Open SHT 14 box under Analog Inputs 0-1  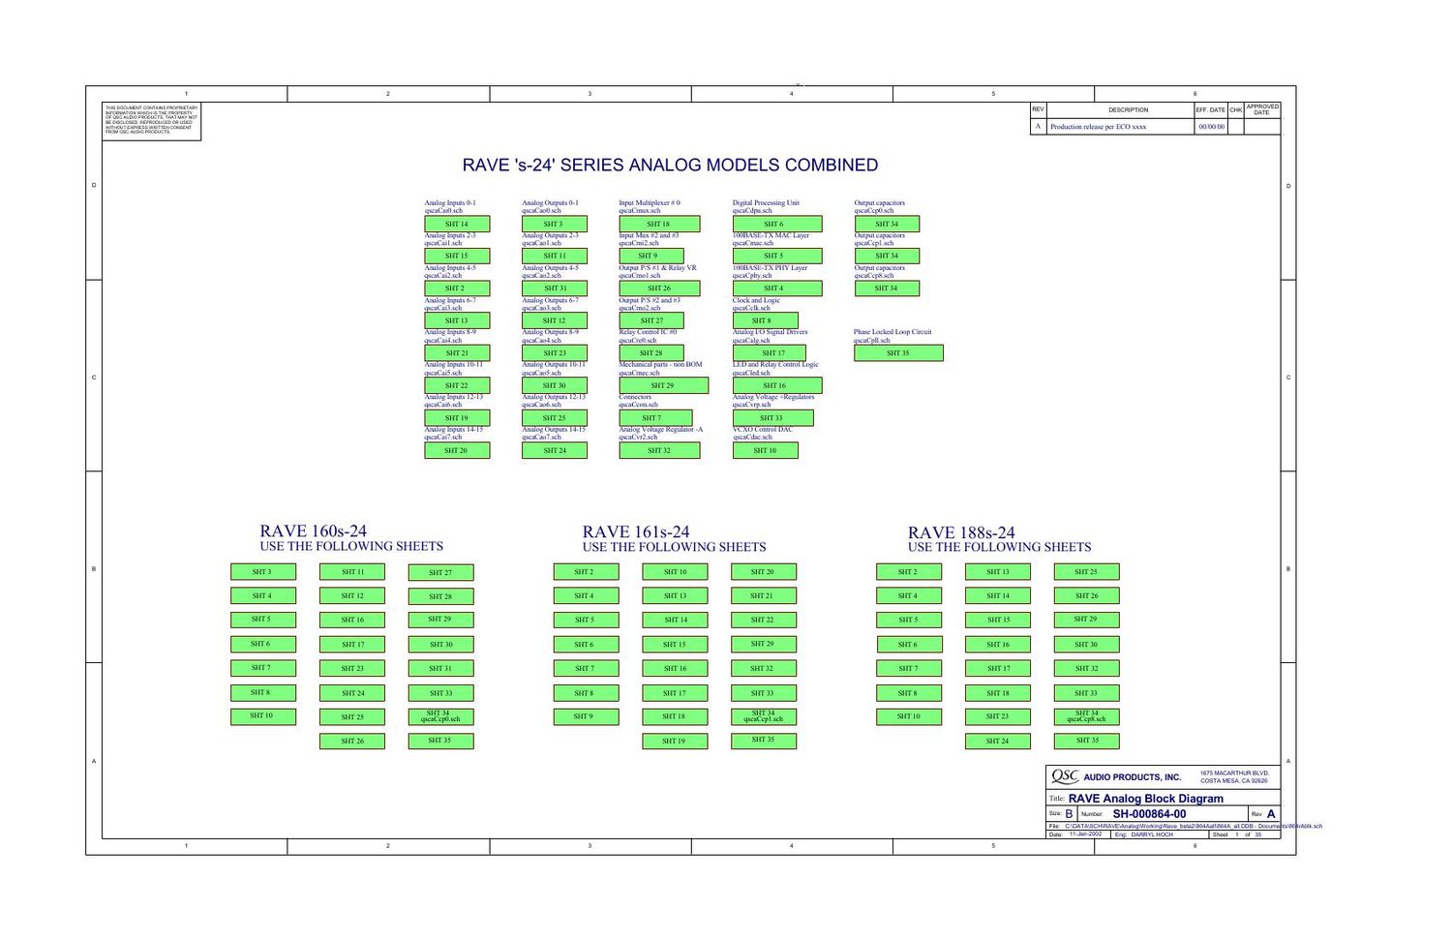click(x=457, y=224)
